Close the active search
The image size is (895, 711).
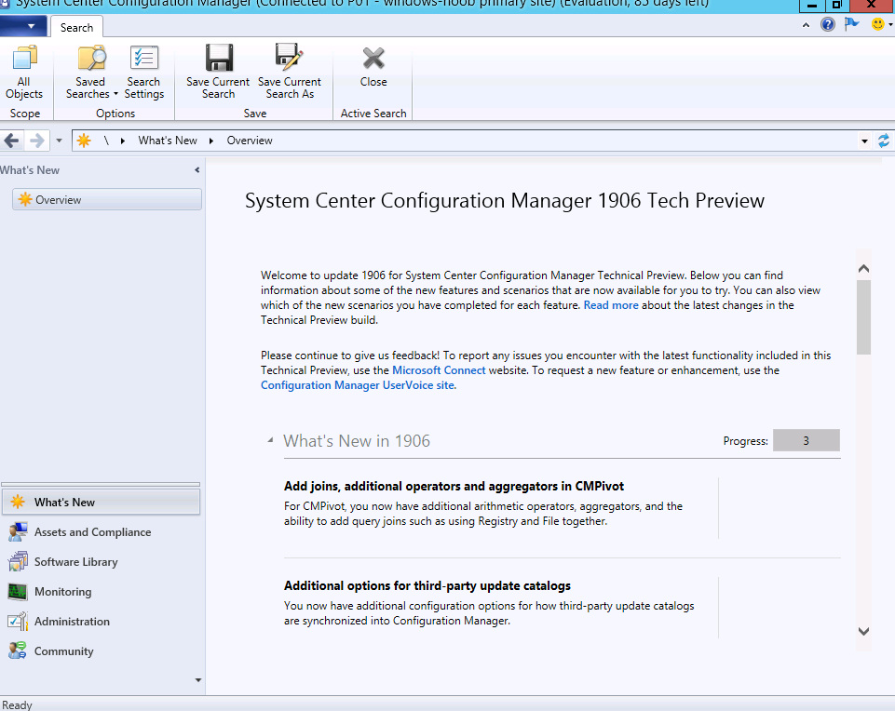373,66
